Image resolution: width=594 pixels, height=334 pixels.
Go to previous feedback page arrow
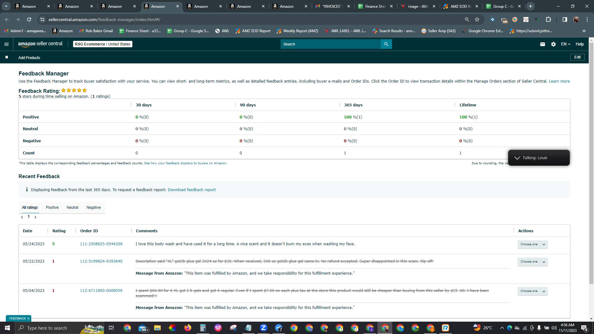pyautogui.click(x=22, y=217)
